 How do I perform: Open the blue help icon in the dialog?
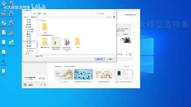pos(114,17)
